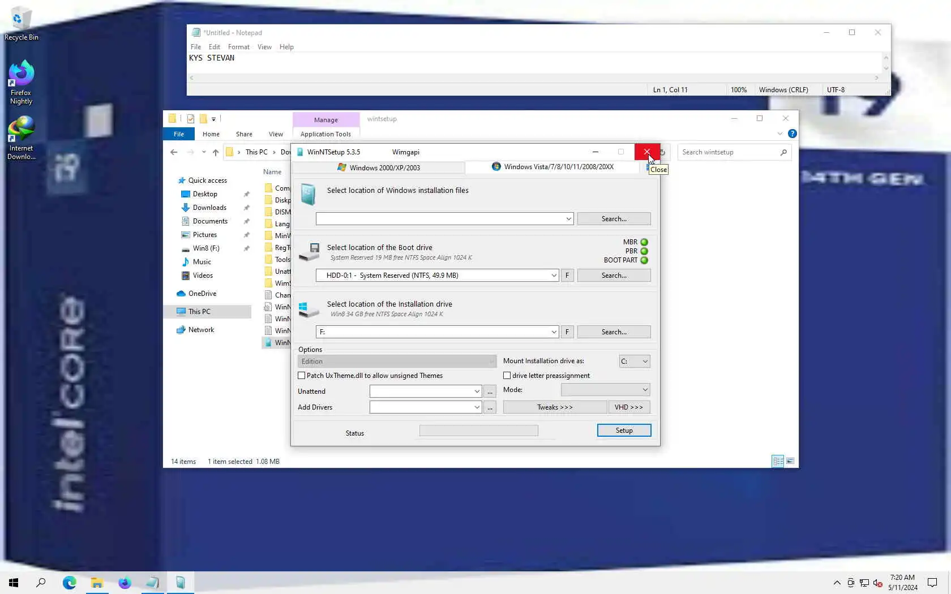Viewport: 951px width, 594px height.
Task: Expand the Explorer ribbon with the chevron
Action: pyautogui.click(x=780, y=134)
